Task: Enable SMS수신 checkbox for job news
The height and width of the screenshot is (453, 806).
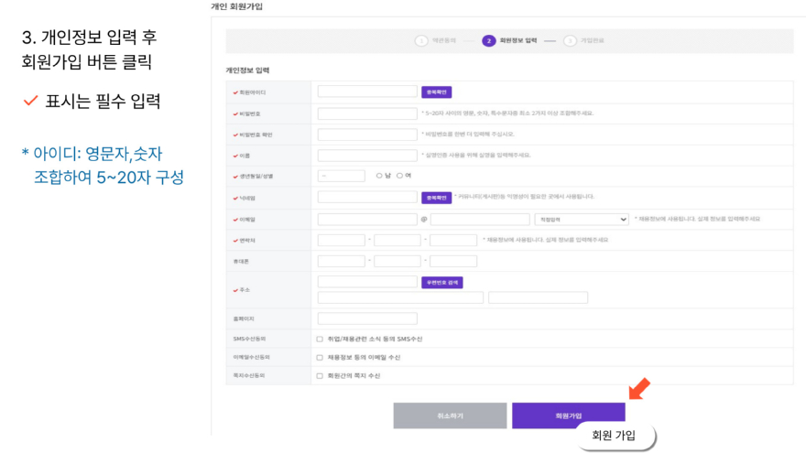Action: (320, 339)
